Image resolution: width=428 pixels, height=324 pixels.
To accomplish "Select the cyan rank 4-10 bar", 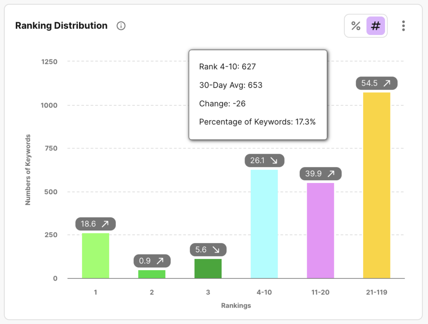I will click(x=264, y=224).
